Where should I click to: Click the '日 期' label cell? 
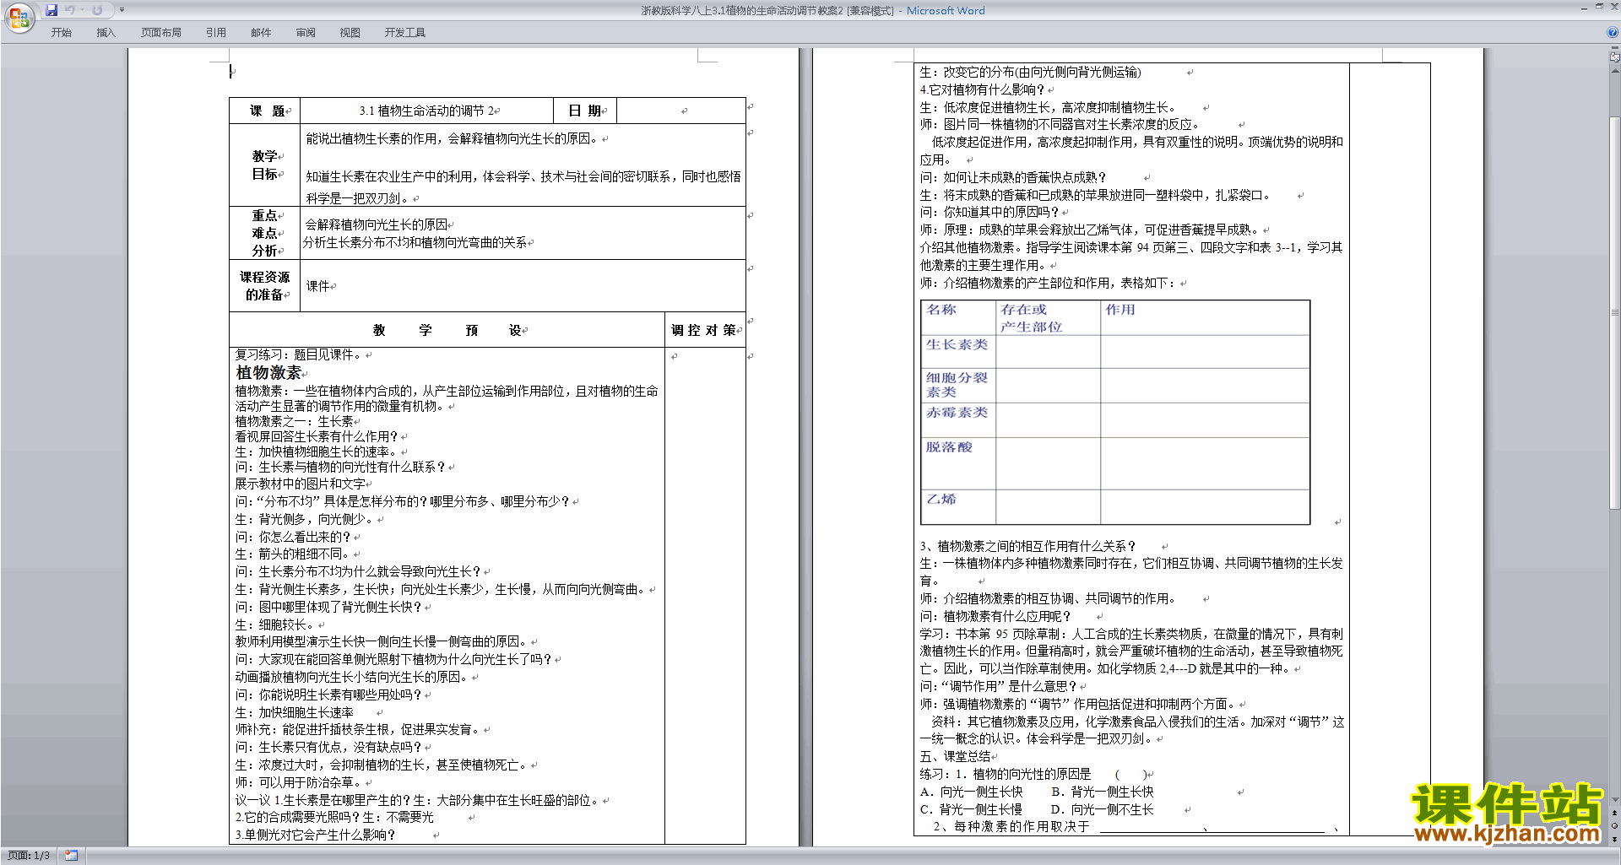585,111
